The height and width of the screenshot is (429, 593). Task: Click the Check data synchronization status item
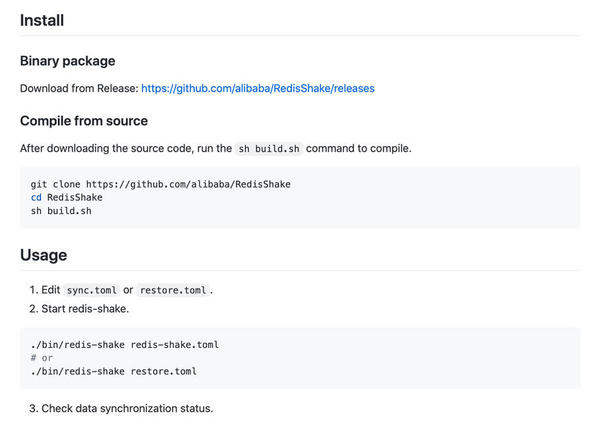(122, 408)
